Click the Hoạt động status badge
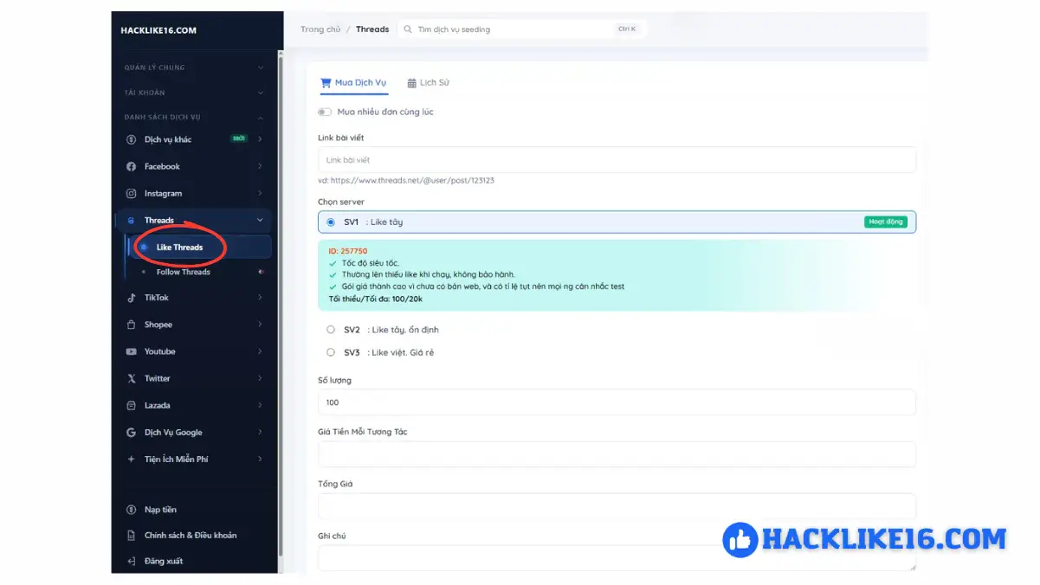 [x=885, y=222]
